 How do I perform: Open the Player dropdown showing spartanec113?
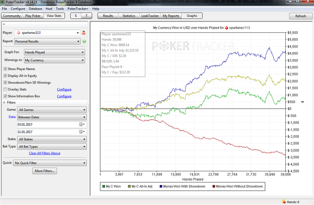[x=48, y=33]
